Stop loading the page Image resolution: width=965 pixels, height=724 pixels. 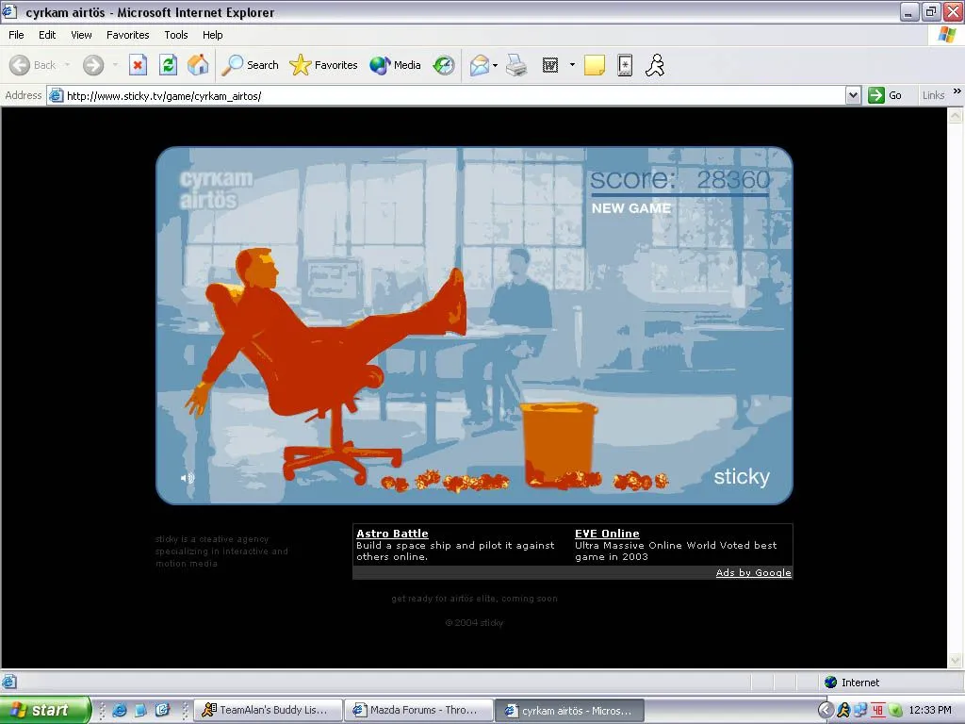tap(139, 64)
